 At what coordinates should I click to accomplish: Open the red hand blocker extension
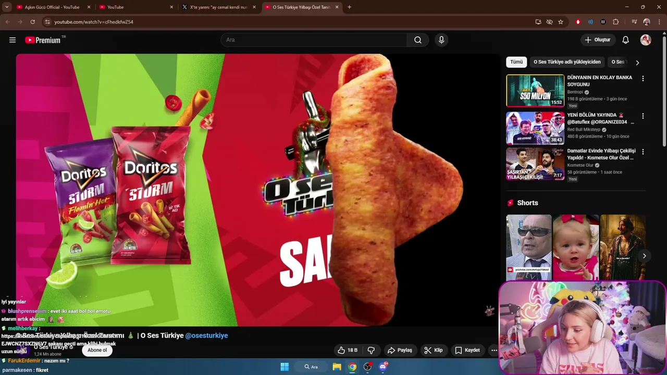[x=578, y=22]
